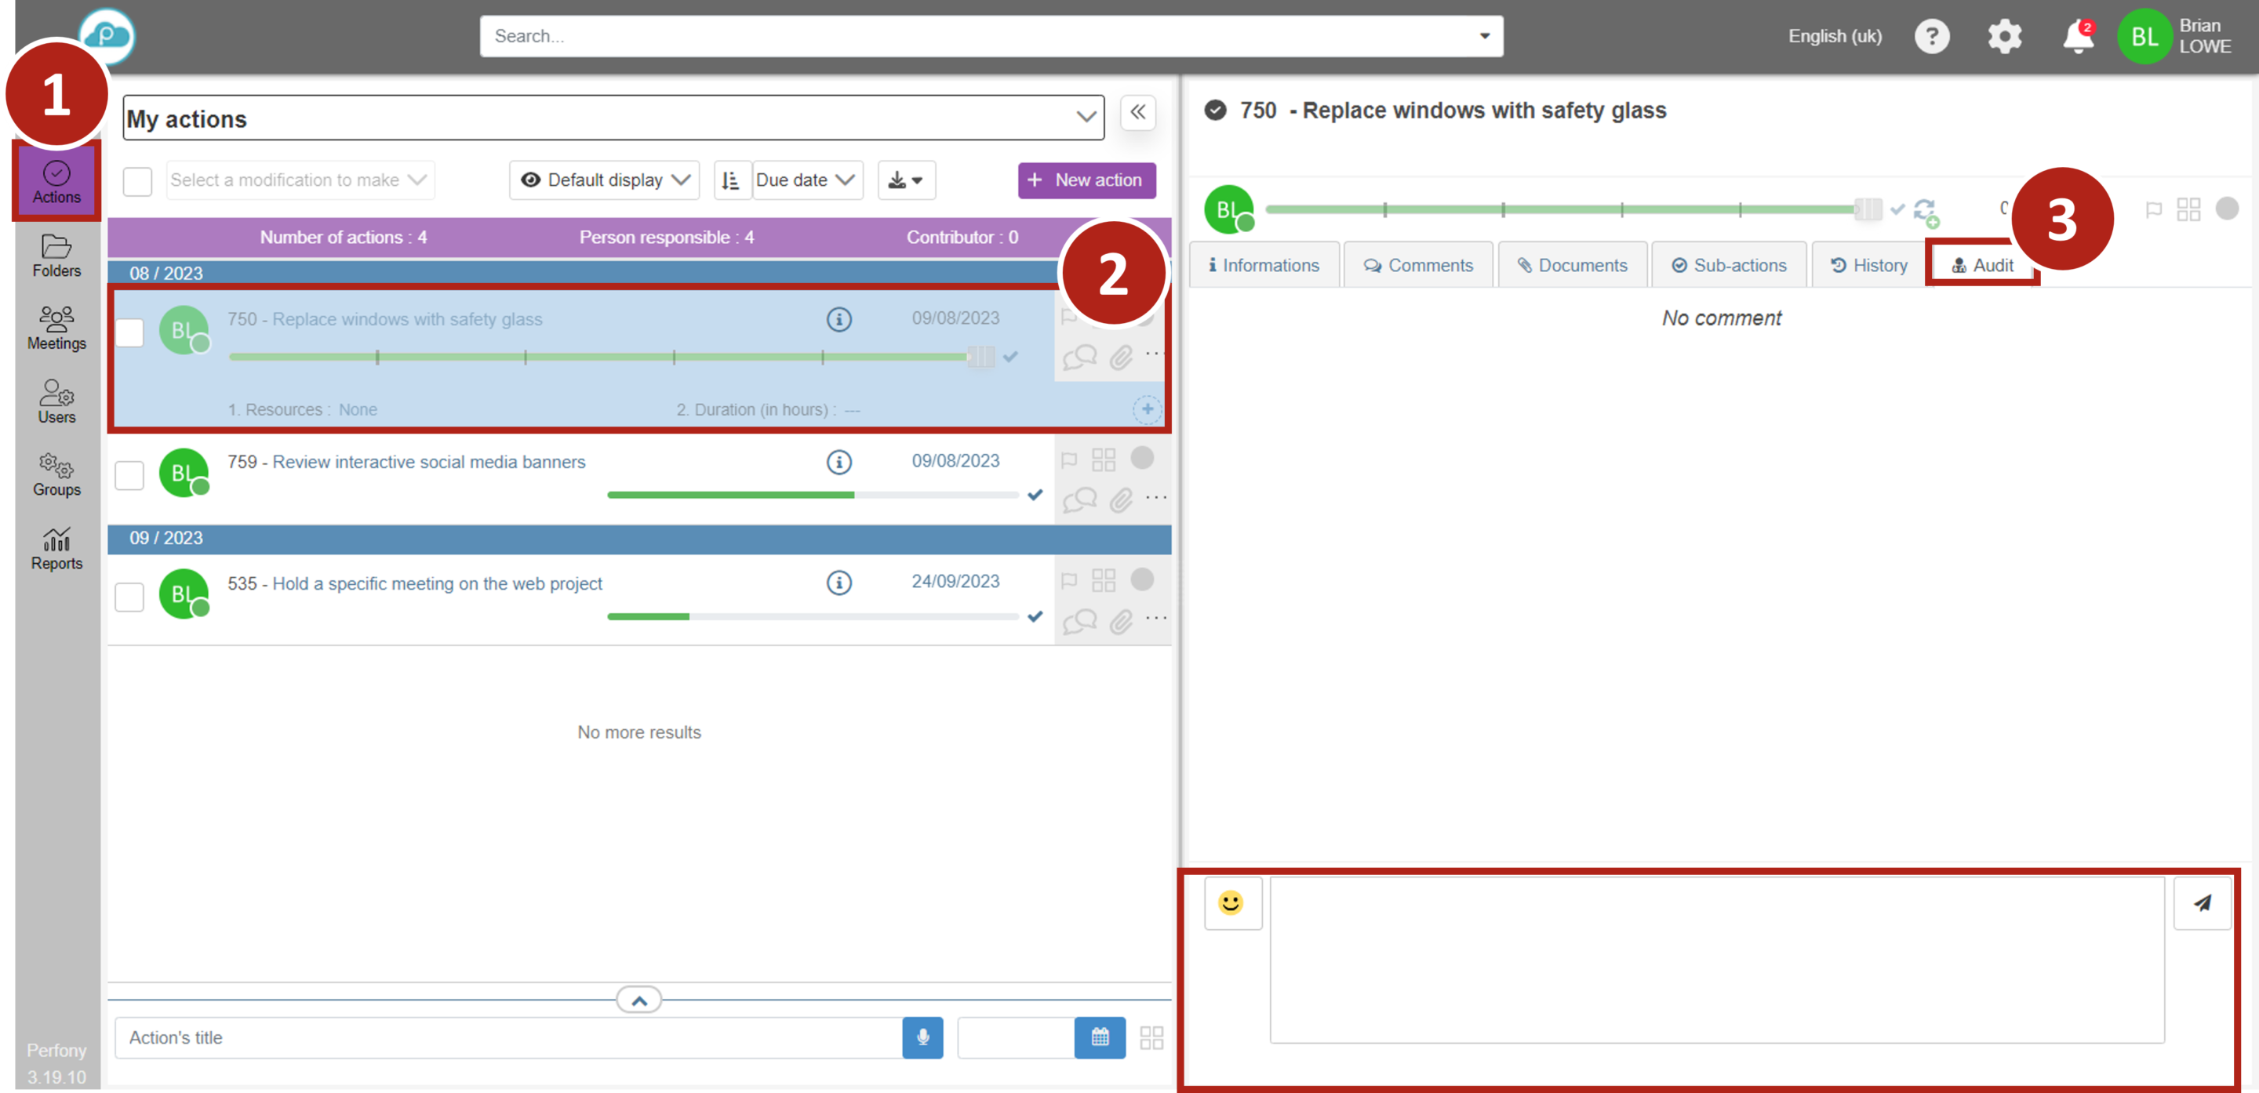Switch to the Documents tab
This screenshot has width=2259, height=1093.
[1573, 266]
